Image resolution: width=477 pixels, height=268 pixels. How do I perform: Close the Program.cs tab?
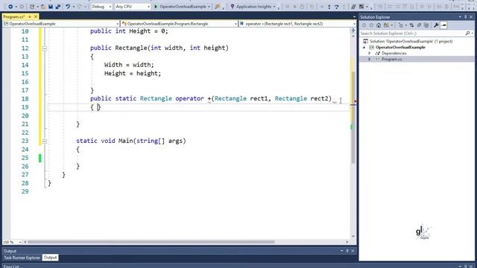(36, 16)
